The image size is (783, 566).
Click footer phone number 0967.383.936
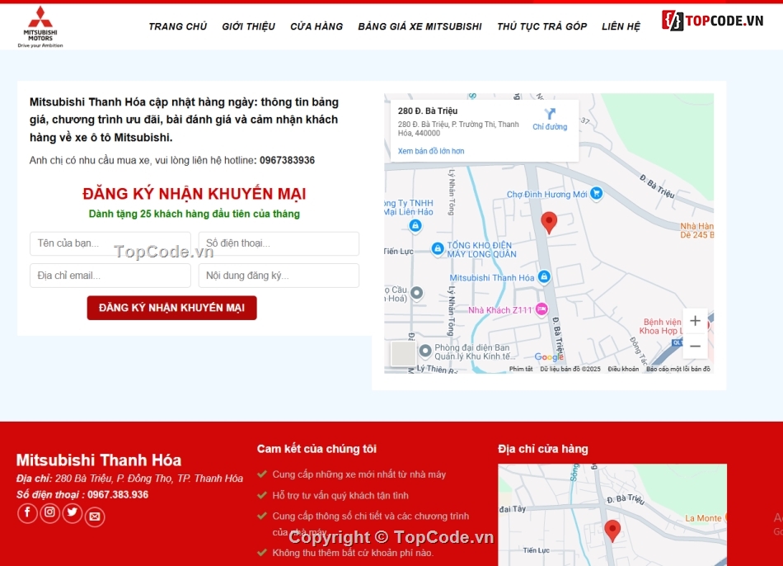(118, 494)
